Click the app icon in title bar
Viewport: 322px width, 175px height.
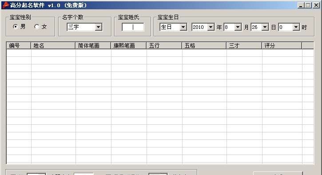[x=5, y=5]
